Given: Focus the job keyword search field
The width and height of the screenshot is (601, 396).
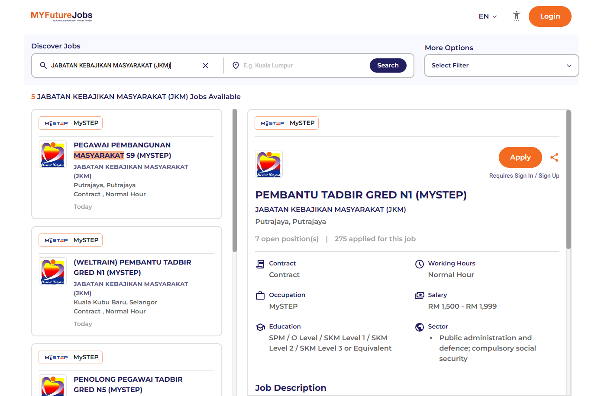Looking at the screenshot, I should pos(123,65).
